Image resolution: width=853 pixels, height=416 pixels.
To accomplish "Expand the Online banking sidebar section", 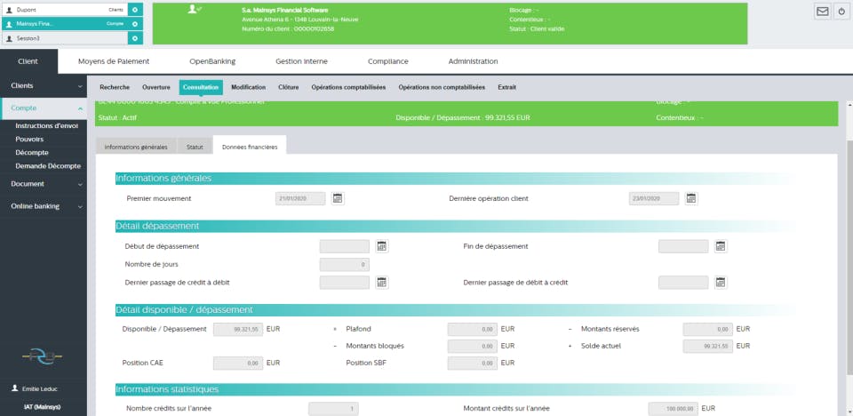I will pyautogui.click(x=44, y=206).
